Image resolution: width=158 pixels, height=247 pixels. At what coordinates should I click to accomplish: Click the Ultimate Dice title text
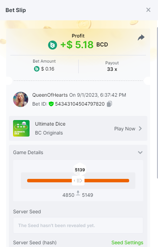[50, 124]
